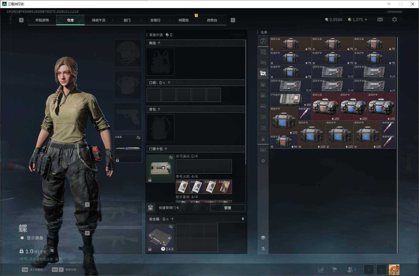Click the locked warehouse slot icon in sidebar
Screen dimensions: 419x276
click(263, 139)
